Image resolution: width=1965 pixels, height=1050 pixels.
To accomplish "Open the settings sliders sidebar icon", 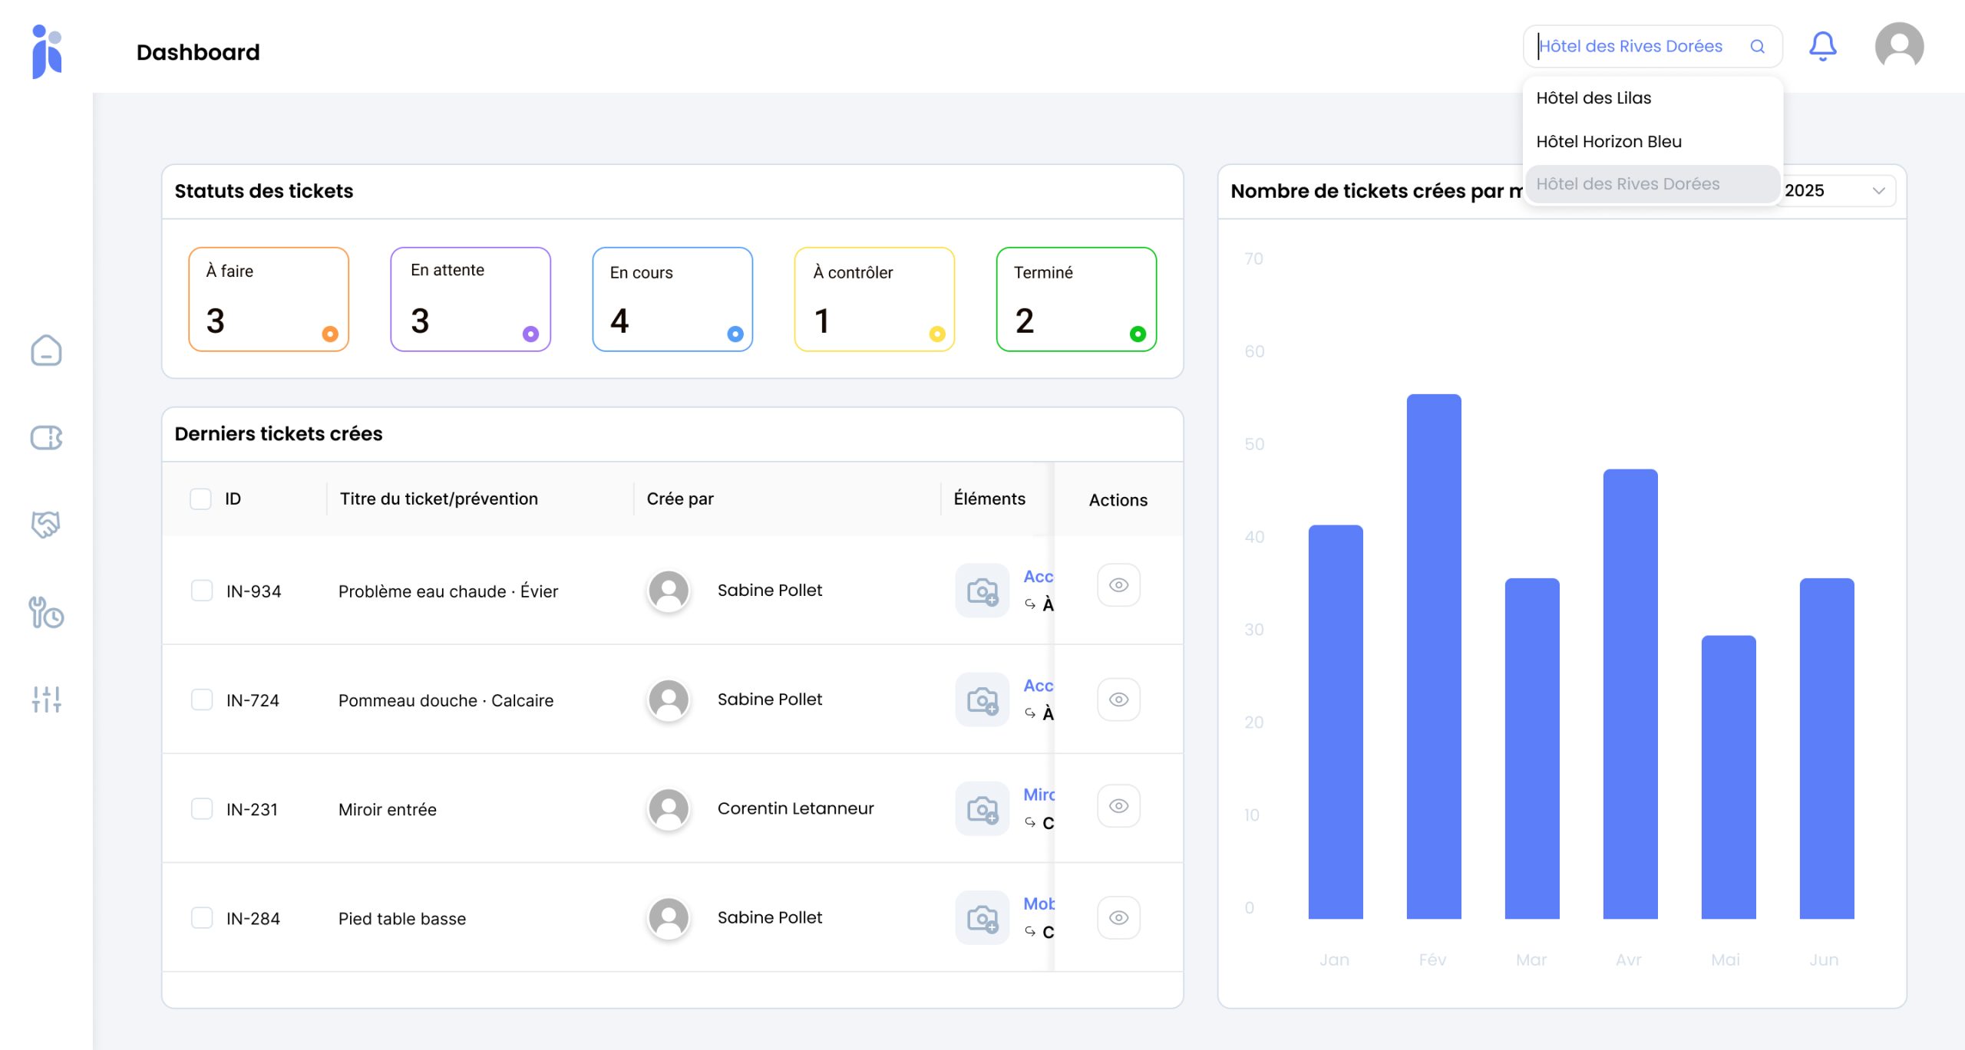I will (46, 699).
